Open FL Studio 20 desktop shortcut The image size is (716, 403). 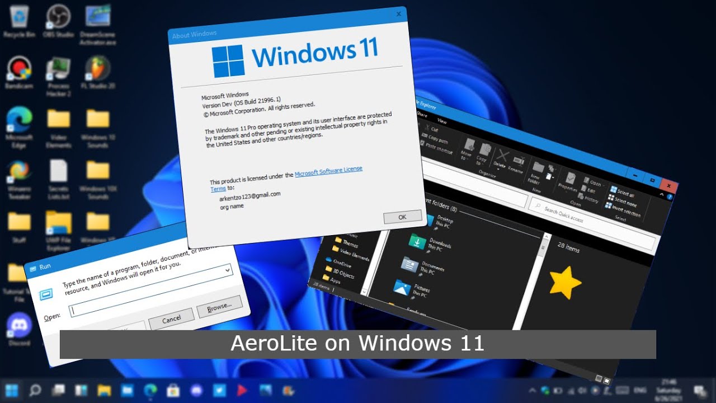click(x=97, y=73)
